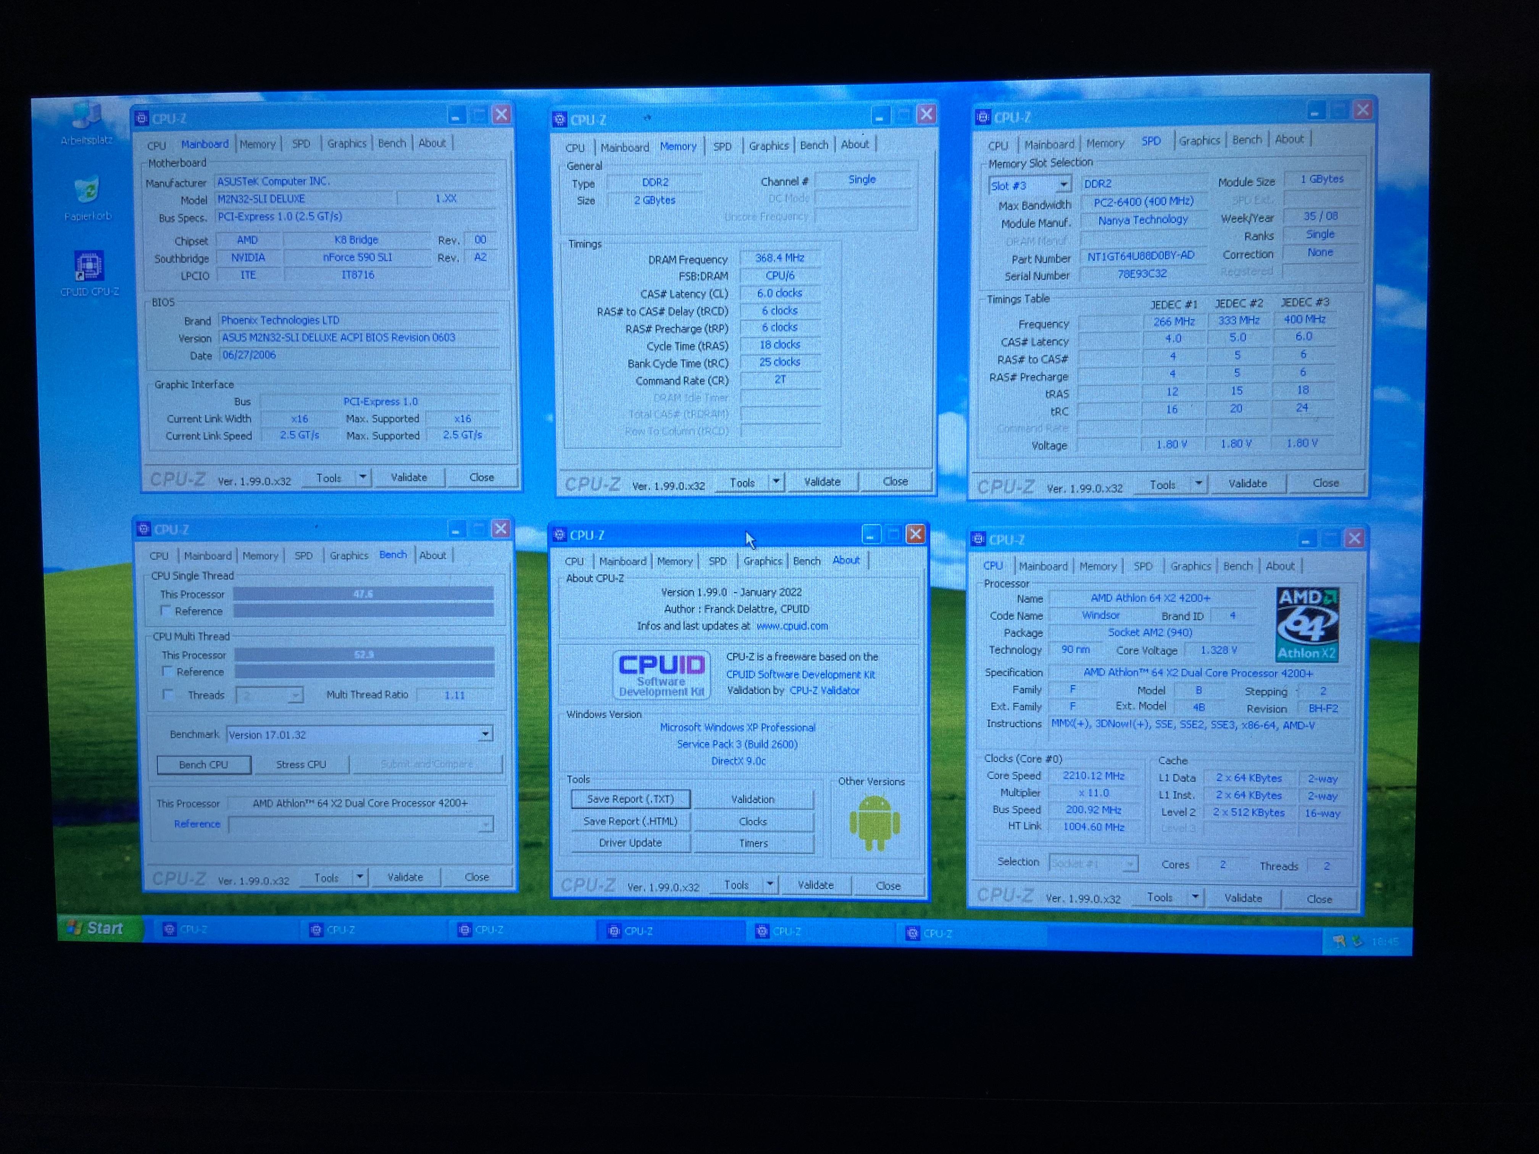Click the title bar icon of the SPD window
This screenshot has width=1539, height=1154.
(x=982, y=117)
